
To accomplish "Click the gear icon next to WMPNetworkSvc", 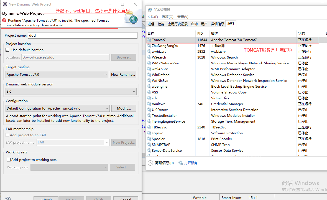I will [149, 63].
